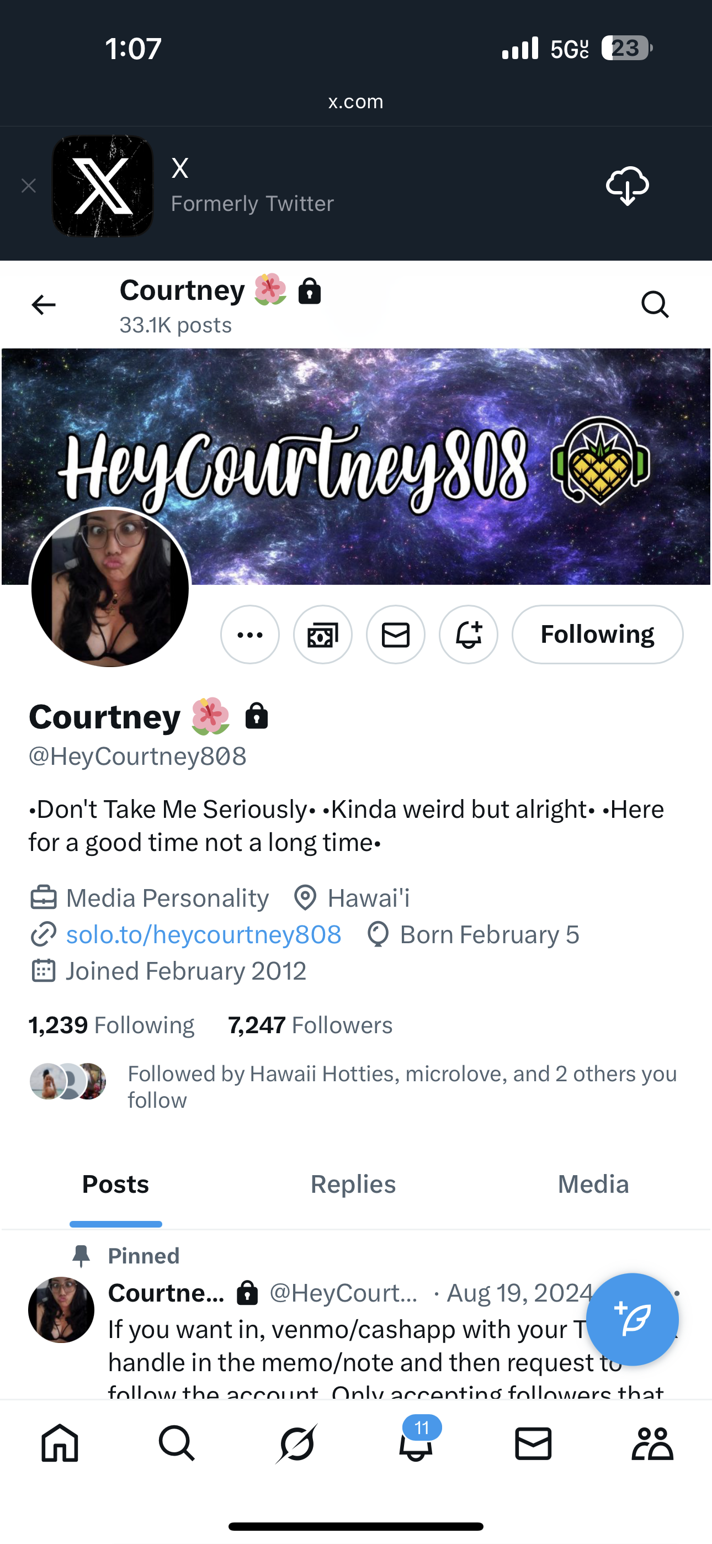This screenshot has width=712, height=1544.
Task: Switch to the Replies tab
Action: click(x=353, y=1185)
